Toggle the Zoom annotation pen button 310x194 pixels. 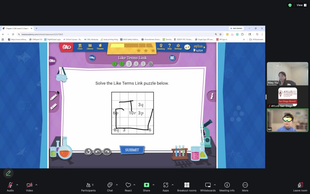coord(8,173)
